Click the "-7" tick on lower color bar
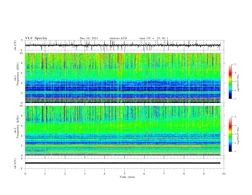The width and height of the screenshot is (252, 195). [235, 152]
